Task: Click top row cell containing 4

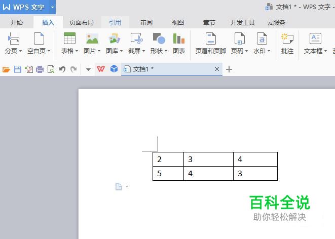Action: pyautogui.click(x=255, y=159)
